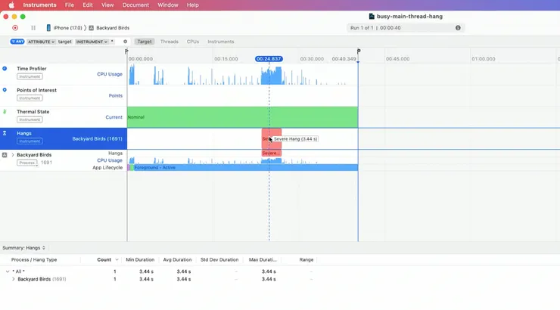Select the Backyard Birds (1691) label in Hangs track
Image resolution: width=560 pixels, height=310 pixels.
pyautogui.click(x=97, y=139)
